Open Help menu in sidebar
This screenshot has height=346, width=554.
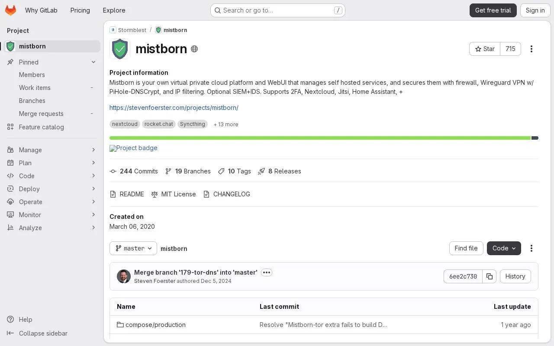[x=20, y=320]
